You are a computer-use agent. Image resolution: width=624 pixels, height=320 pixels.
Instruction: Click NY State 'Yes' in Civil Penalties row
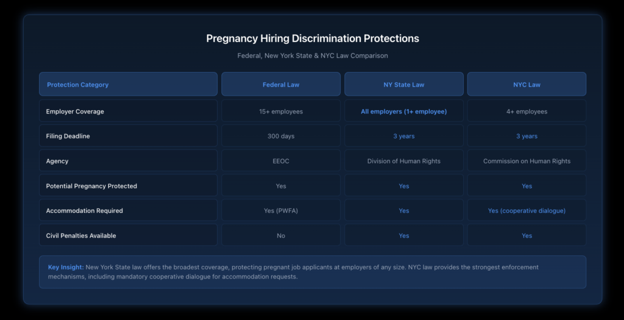(x=404, y=235)
